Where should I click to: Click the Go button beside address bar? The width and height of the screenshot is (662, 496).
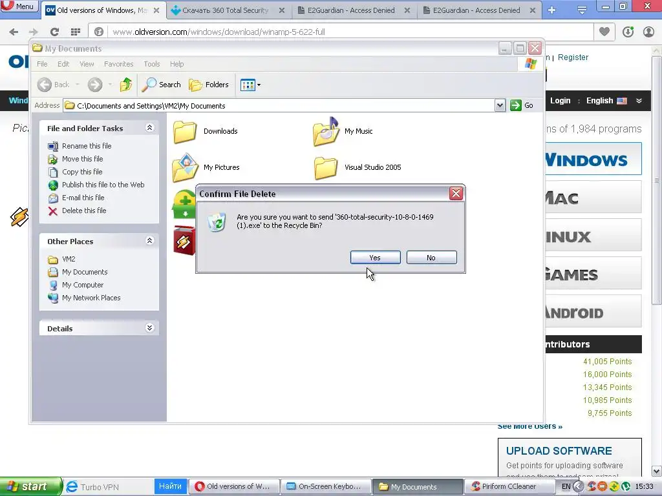522,105
